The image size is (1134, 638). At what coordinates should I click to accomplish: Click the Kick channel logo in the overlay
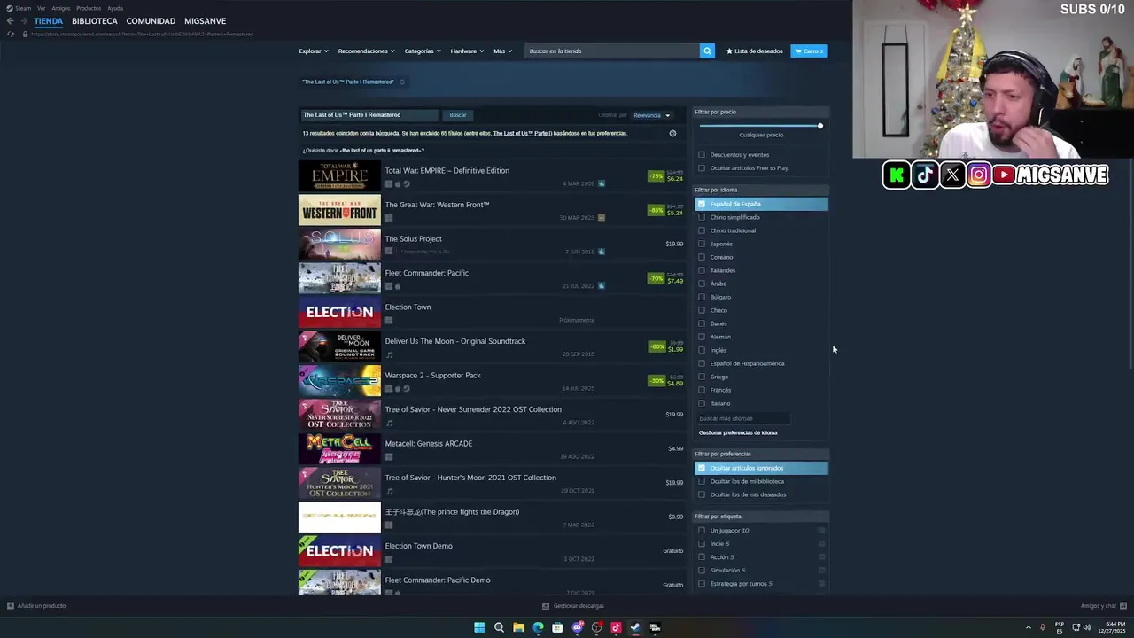tap(897, 175)
